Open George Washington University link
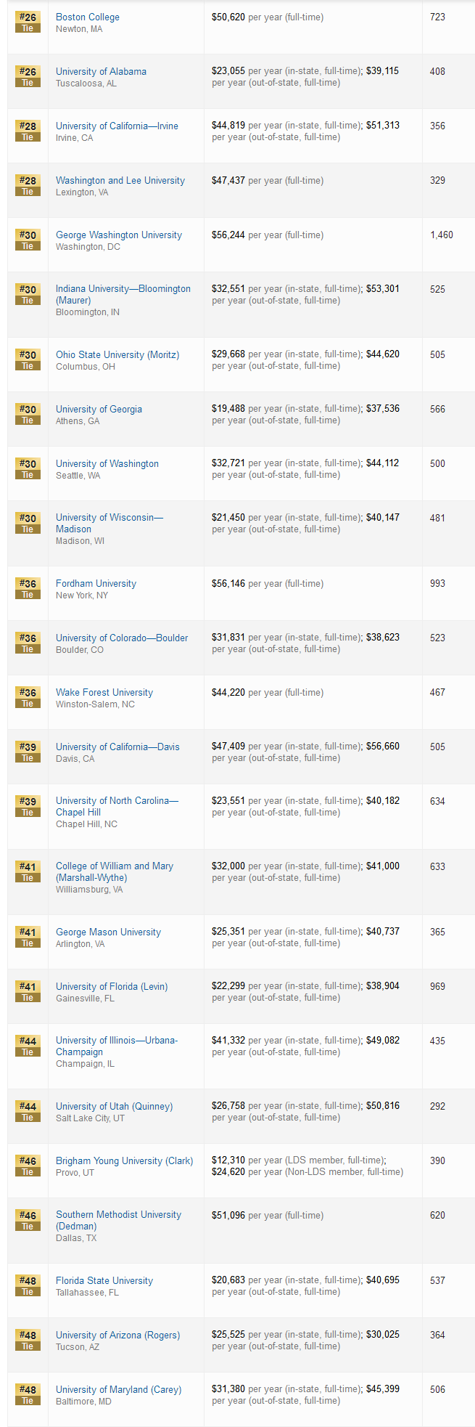This screenshot has width=475, height=1427. (x=119, y=235)
